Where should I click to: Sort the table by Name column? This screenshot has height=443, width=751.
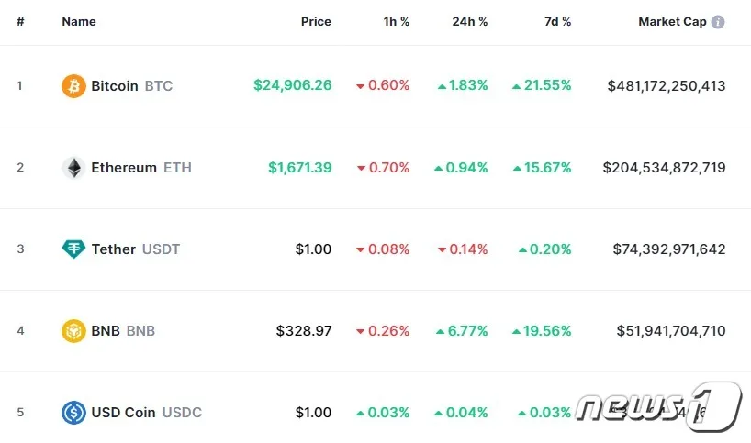click(79, 22)
